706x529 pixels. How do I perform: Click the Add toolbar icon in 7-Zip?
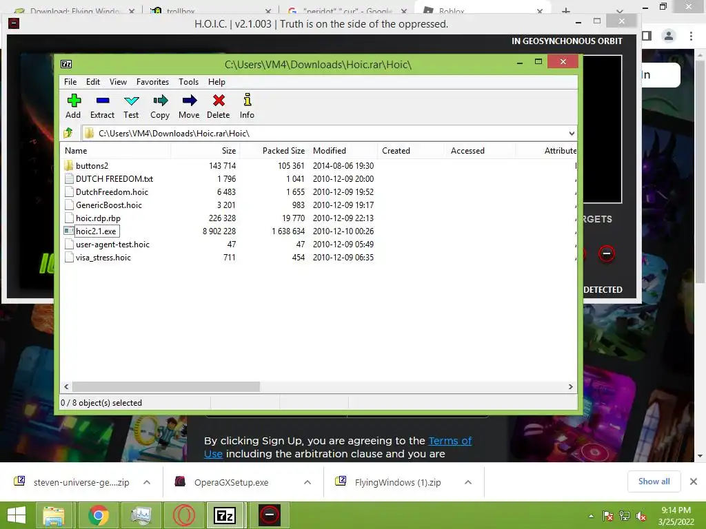point(74,101)
